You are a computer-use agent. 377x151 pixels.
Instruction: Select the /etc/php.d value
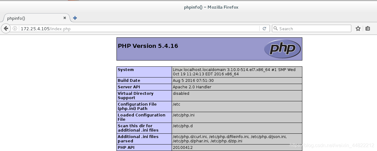(182, 126)
